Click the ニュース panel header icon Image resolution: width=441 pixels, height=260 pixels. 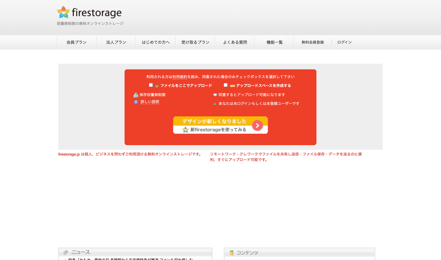click(65, 252)
